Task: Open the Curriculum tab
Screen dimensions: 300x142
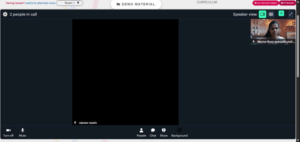Action: pos(207,2)
